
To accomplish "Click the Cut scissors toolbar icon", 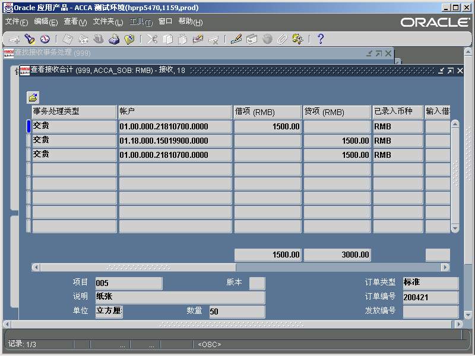I will point(152,39).
